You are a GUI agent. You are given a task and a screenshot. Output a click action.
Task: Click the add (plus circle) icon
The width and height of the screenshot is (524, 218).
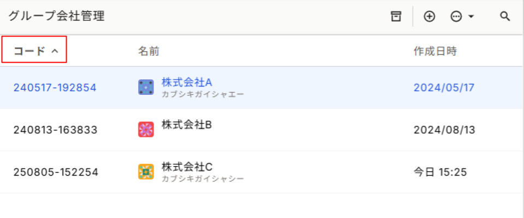429,16
